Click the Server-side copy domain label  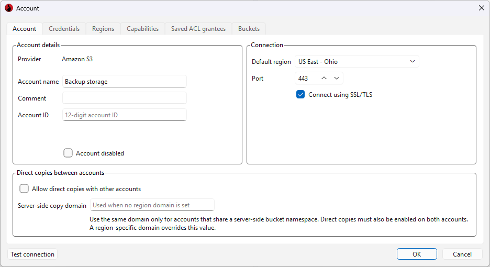(52, 206)
